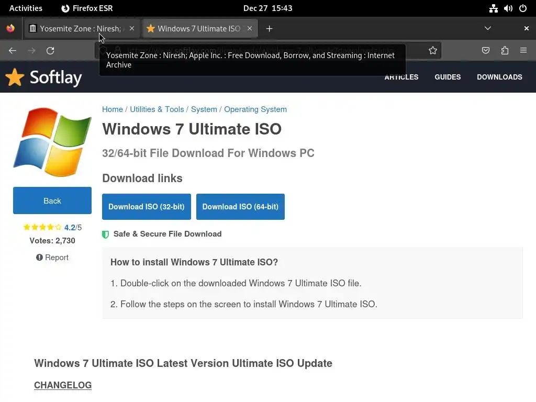The height and width of the screenshot is (402, 536).
Task: Click the Softlay star logo
Action: (43, 77)
